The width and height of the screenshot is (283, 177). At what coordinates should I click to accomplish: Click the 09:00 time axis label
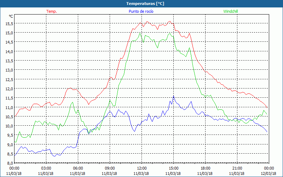[x=110, y=169]
